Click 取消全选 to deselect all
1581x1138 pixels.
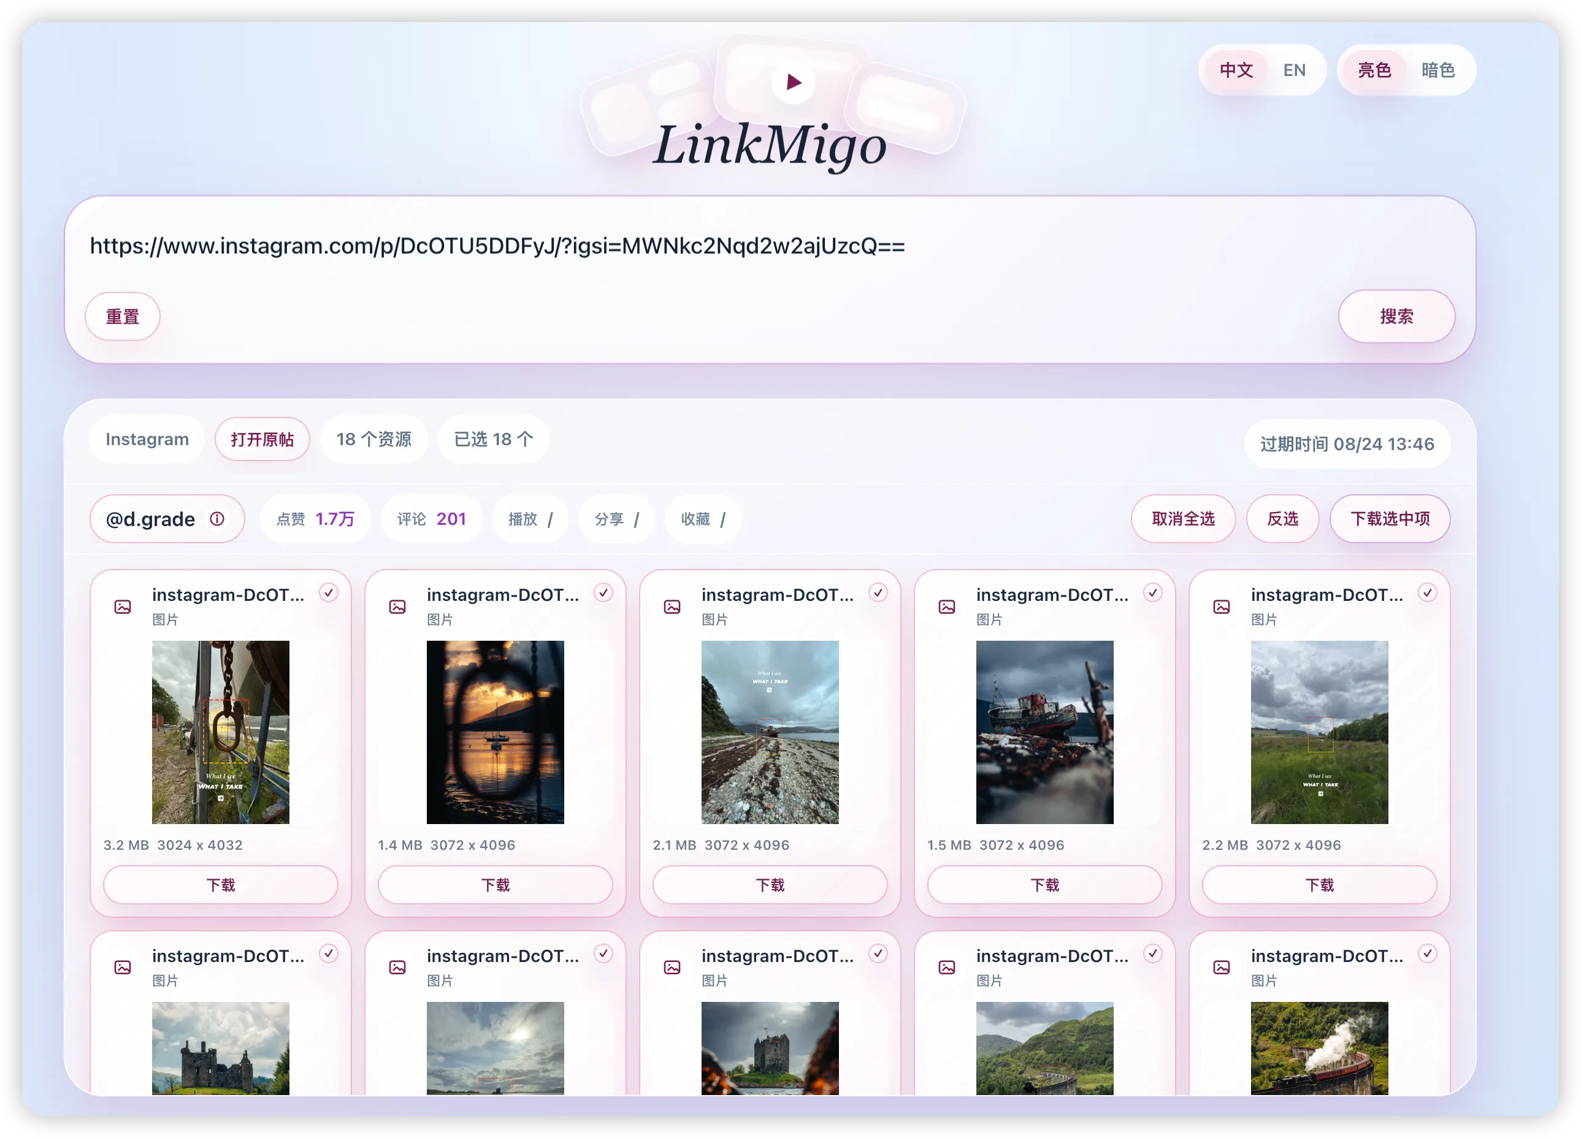pos(1183,519)
